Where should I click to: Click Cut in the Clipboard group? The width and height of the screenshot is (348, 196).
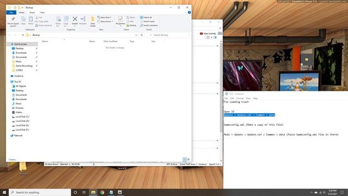pyautogui.click(x=39, y=17)
